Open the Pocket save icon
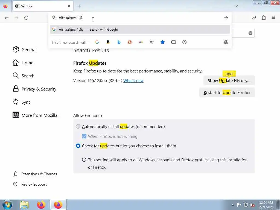Image resolution: width=280 pixels, height=210 pixels. tap(254, 17)
